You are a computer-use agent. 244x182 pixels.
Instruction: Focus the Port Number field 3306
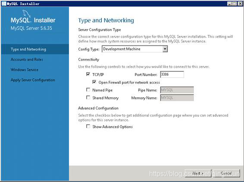pos(172,74)
